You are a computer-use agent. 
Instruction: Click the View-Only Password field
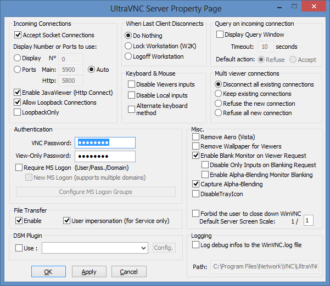click(x=105, y=156)
